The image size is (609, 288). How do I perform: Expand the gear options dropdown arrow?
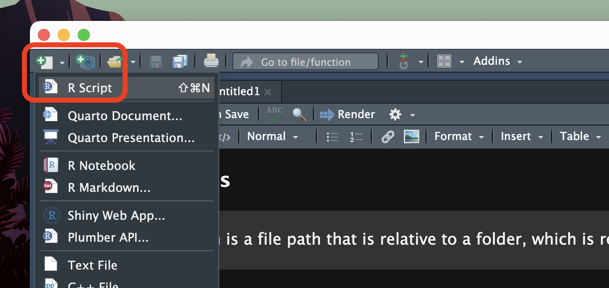pos(413,116)
